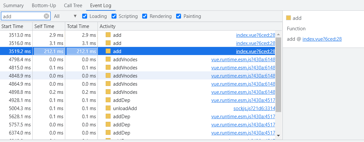
Task: Disable the Rendering checkbox
Action: tap(145, 16)
